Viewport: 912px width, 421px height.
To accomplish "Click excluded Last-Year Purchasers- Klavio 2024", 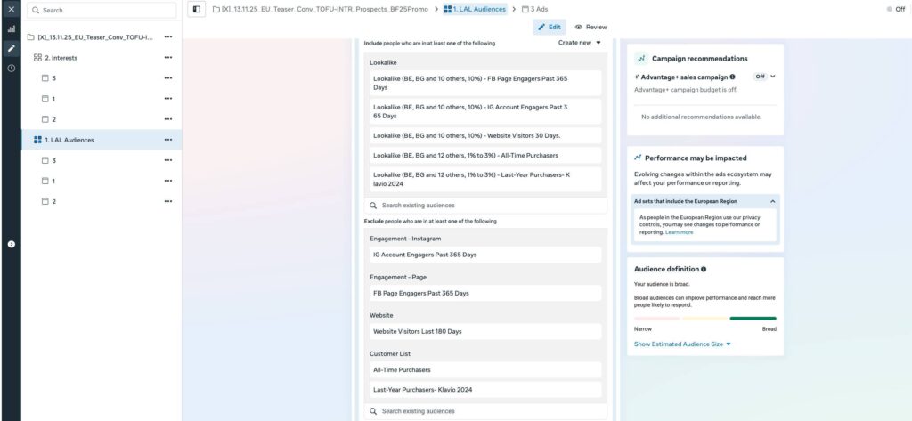I will point(485,390).
